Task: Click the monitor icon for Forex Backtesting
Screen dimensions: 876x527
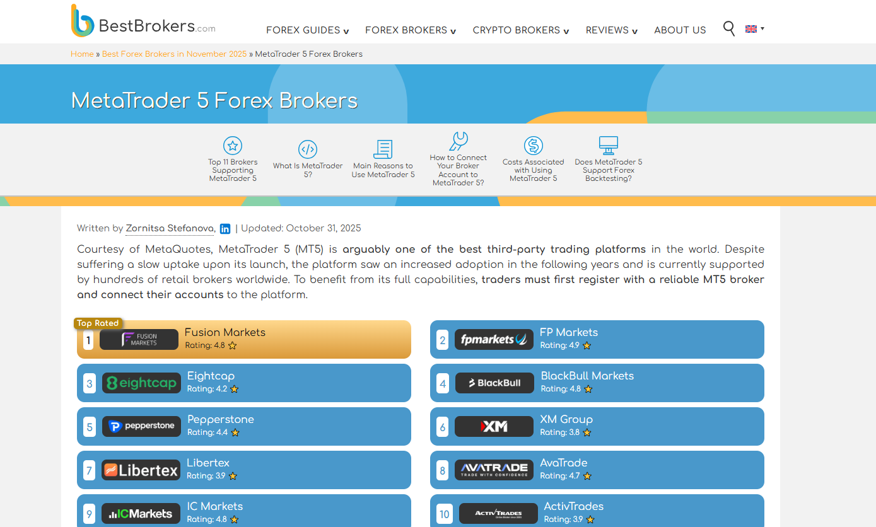Action: (608, 146)
